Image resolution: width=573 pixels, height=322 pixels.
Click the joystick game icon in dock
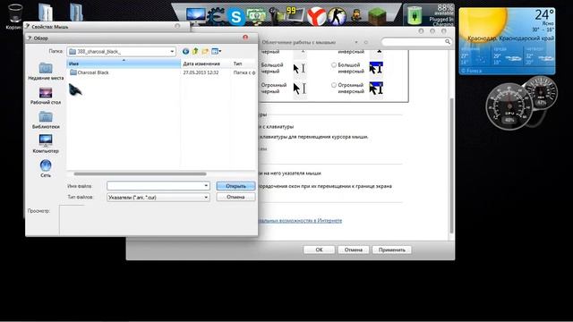(277, 16)
